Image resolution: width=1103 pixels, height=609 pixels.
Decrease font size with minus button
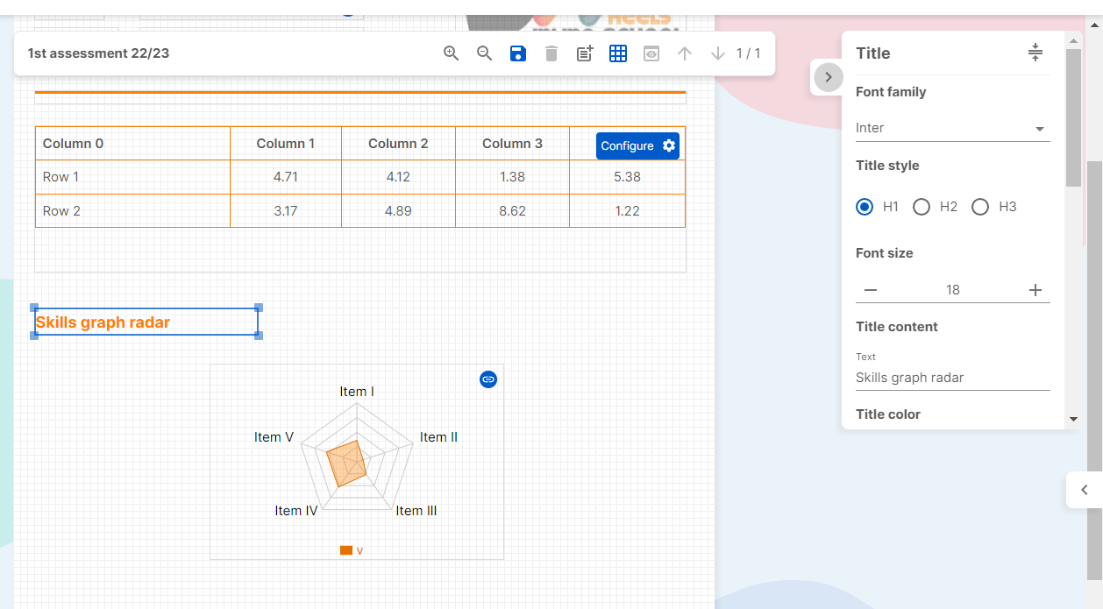click(871, 290)
